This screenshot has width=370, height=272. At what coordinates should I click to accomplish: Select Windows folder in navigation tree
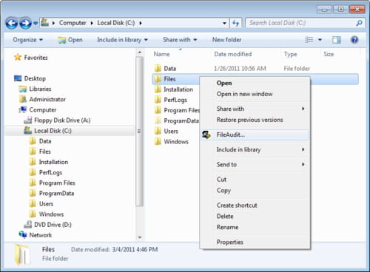(x=46, y=214)
